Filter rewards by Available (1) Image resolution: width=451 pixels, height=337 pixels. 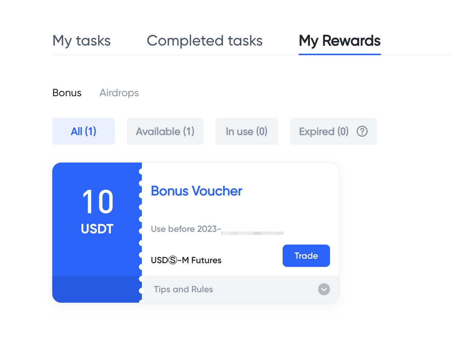click(165, 131)
